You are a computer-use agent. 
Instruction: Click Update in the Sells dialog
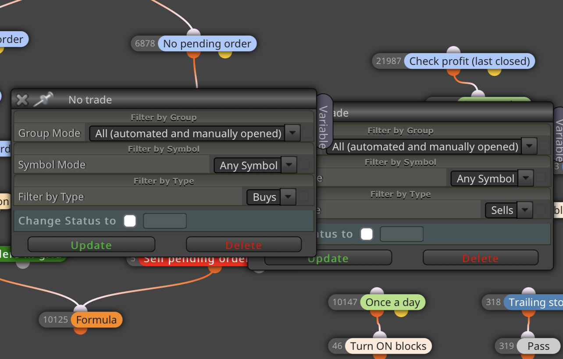(x=328, y=258)
